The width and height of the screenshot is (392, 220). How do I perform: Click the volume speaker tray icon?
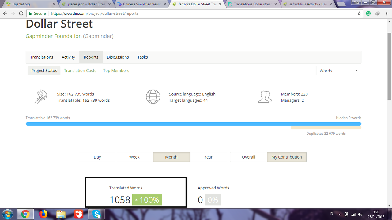(360, 214)
